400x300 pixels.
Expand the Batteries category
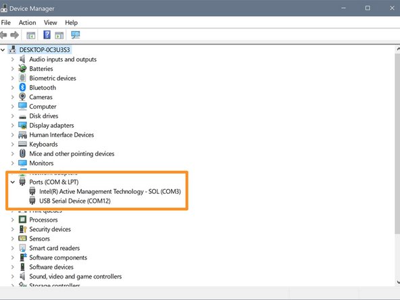tap(12, 69)
